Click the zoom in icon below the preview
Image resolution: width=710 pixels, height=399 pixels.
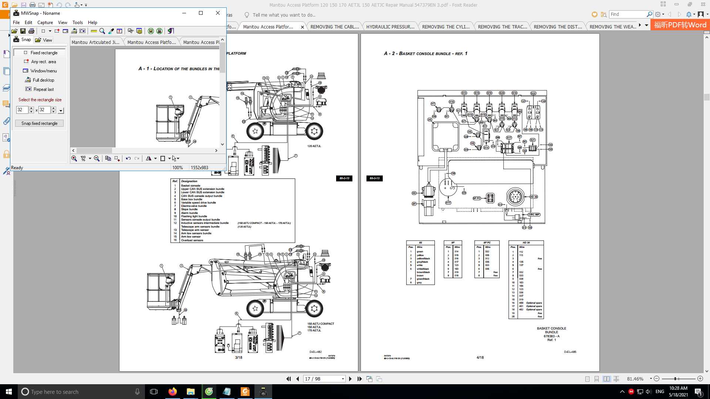point(74,158)
